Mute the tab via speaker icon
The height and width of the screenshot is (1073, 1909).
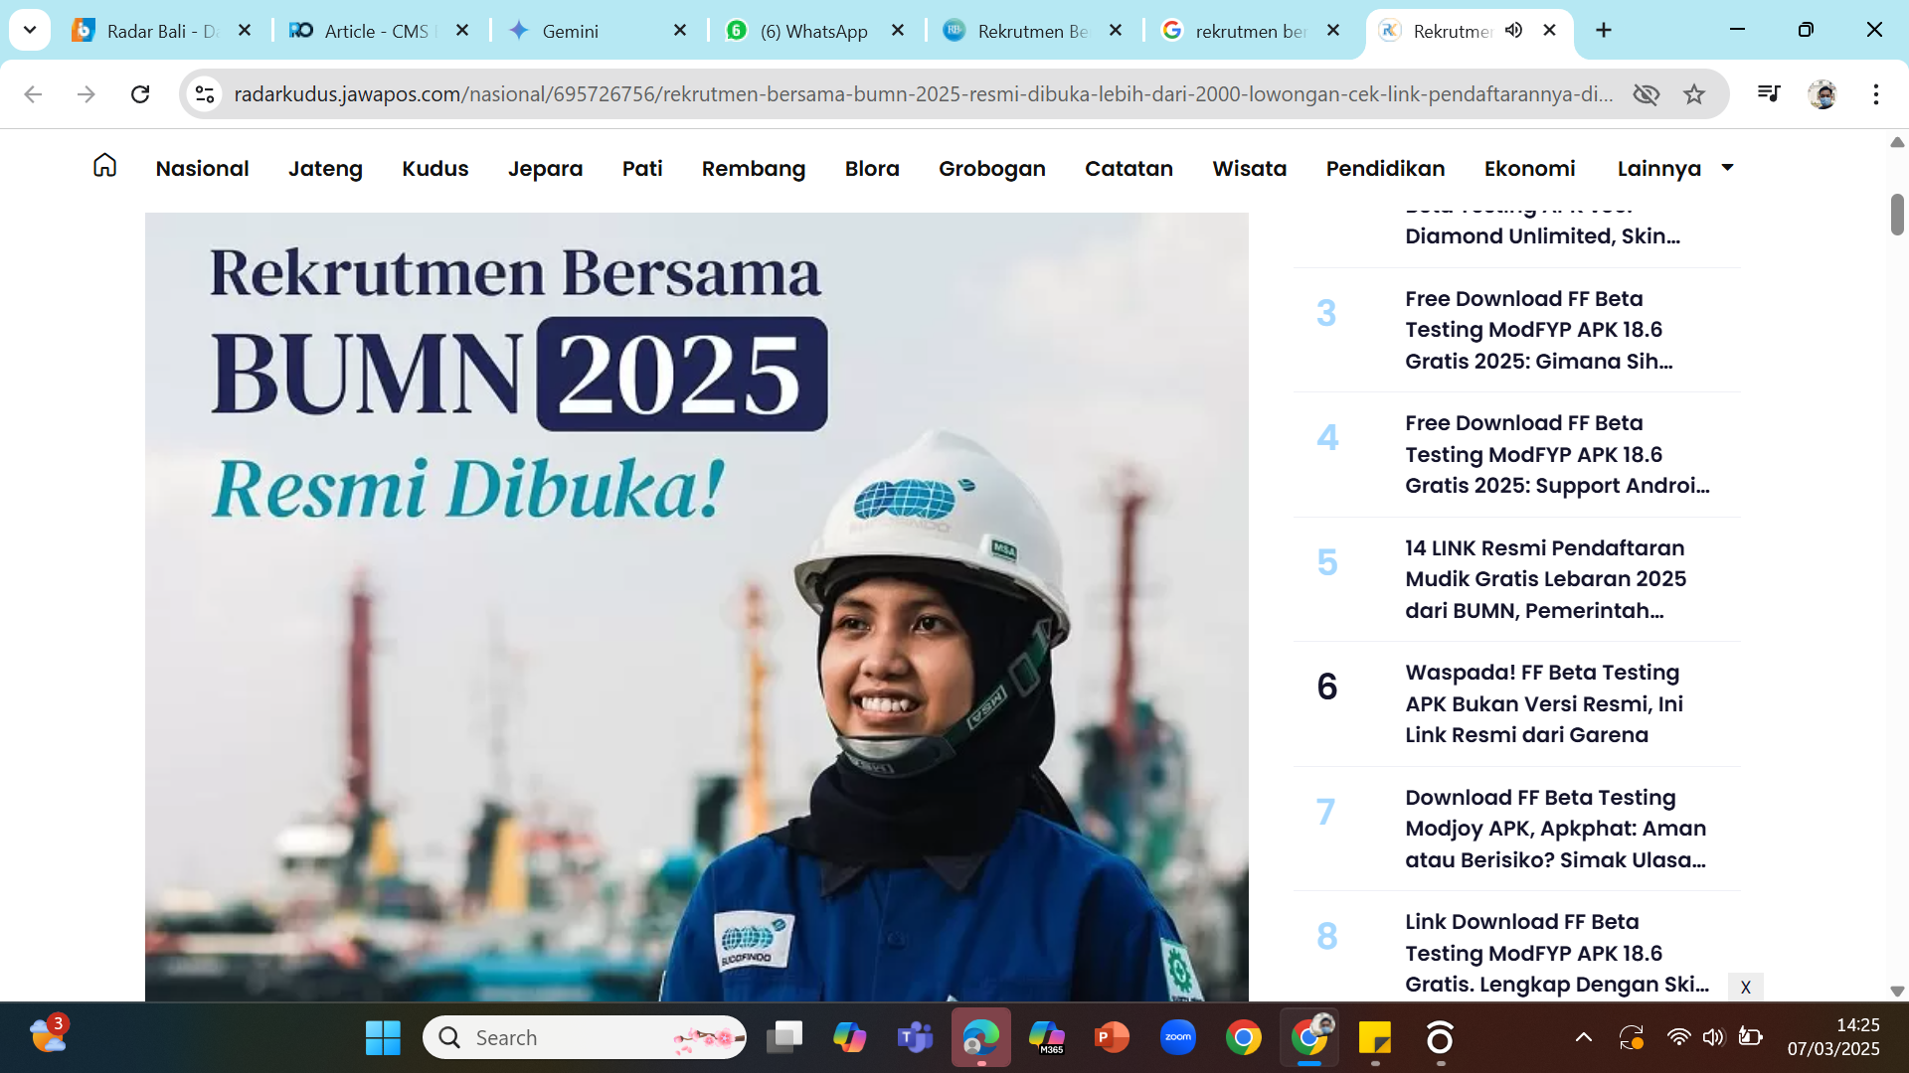[1513, 31]
